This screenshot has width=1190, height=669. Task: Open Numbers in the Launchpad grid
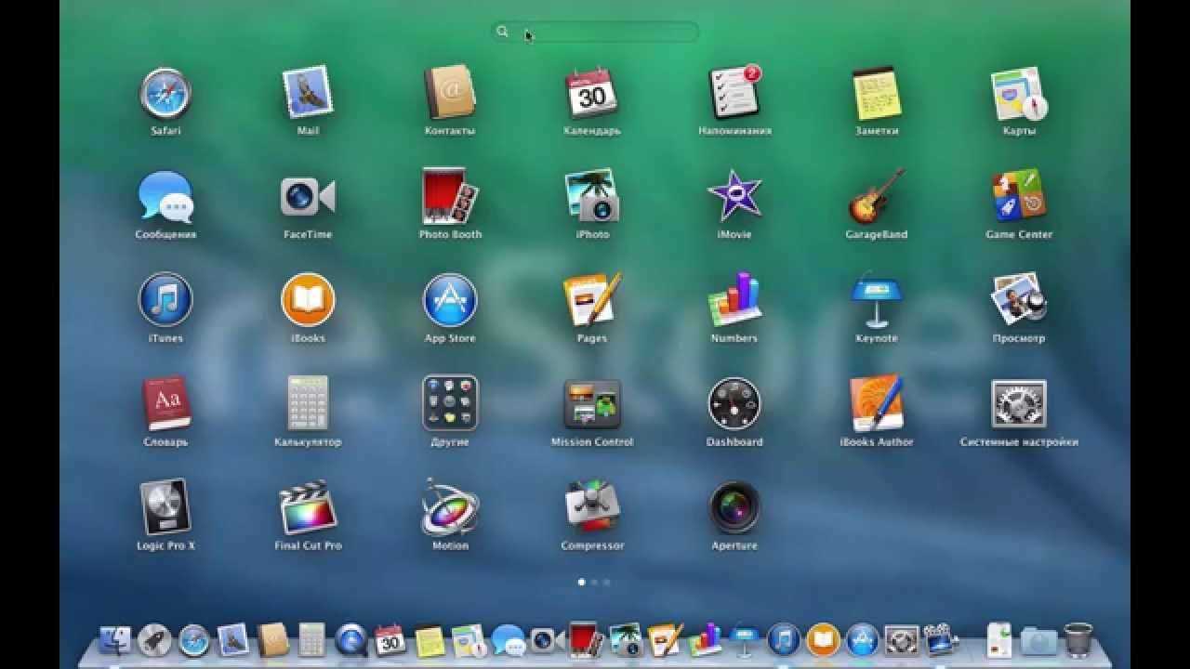[x=734, y=299]
